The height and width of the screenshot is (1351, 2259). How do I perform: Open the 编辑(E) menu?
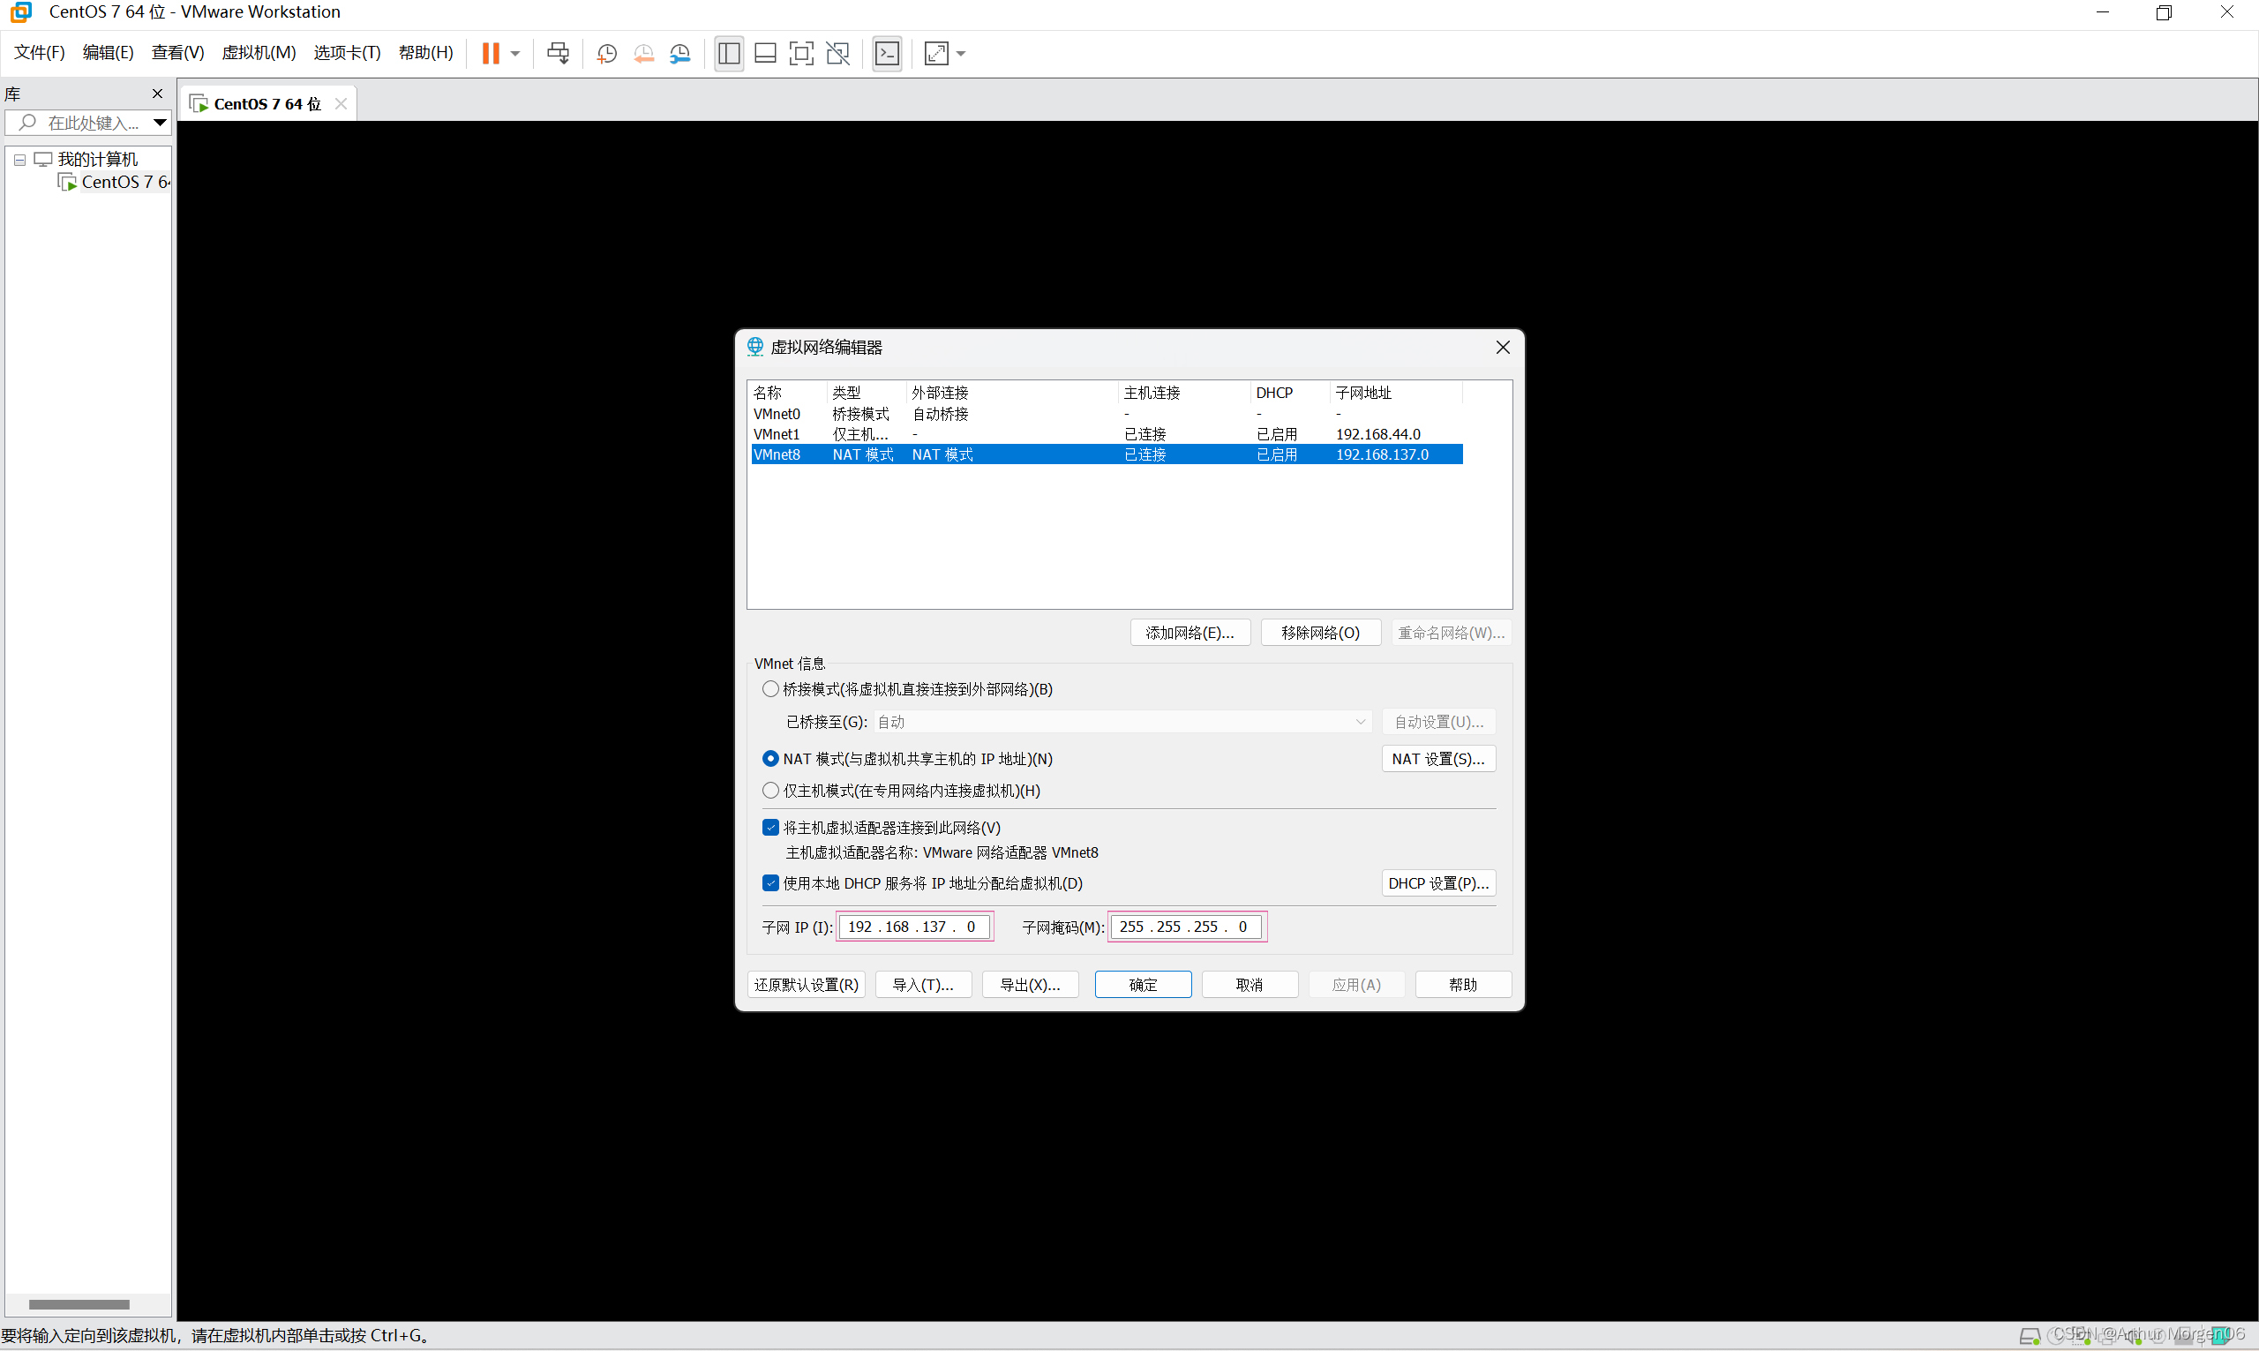(109, 53)
